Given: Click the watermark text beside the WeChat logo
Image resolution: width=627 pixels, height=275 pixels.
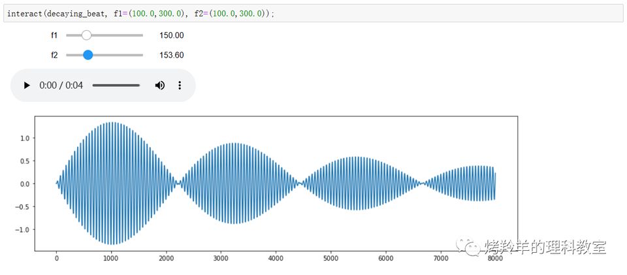Looking at the screenshot, I should pyautogui.click(x=545, y=247).
